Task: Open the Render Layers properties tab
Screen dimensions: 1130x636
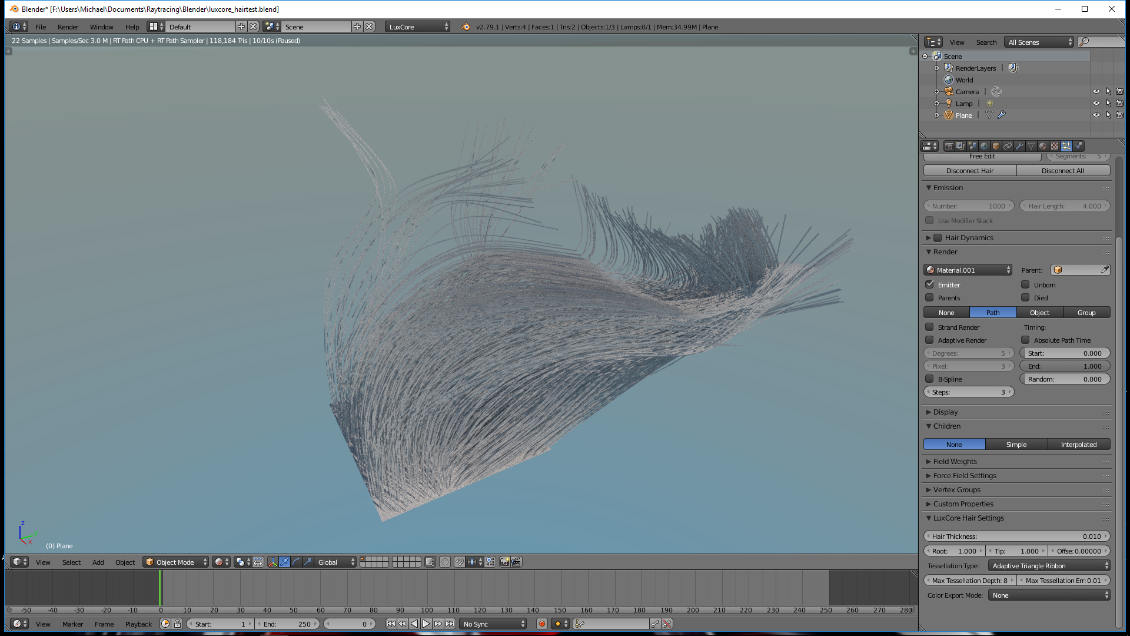Action: click(960, 146)
